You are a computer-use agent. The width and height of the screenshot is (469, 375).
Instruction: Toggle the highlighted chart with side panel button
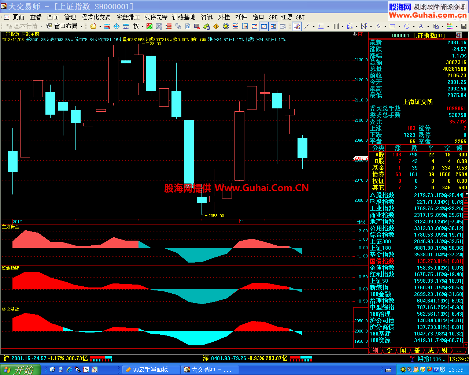tap(273, 26)
